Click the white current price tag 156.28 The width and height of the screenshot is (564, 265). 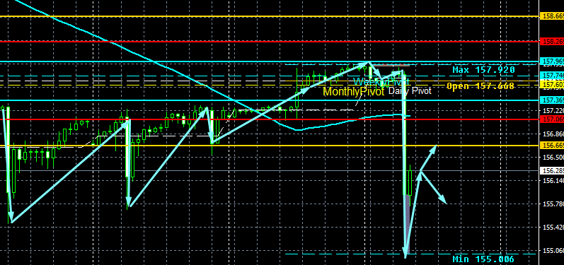pos(552,170)
